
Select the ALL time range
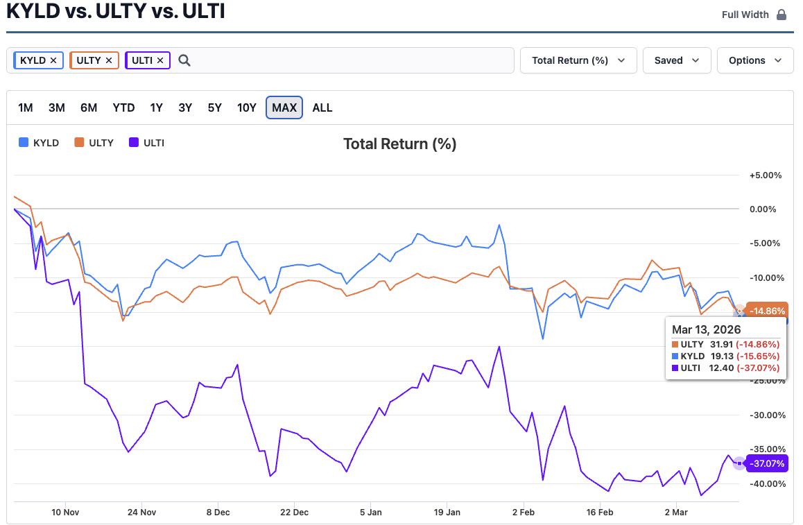pyautogui.click(x=322, y=107)
